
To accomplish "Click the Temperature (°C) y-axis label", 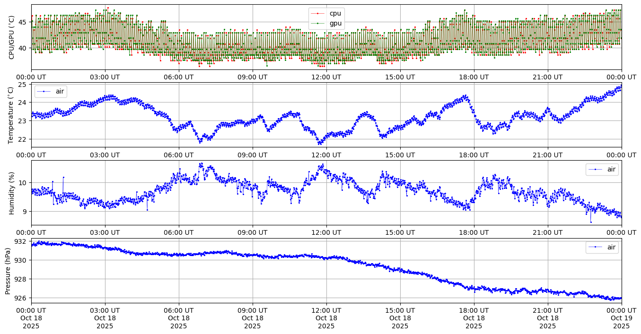I will tap(12, 115).
